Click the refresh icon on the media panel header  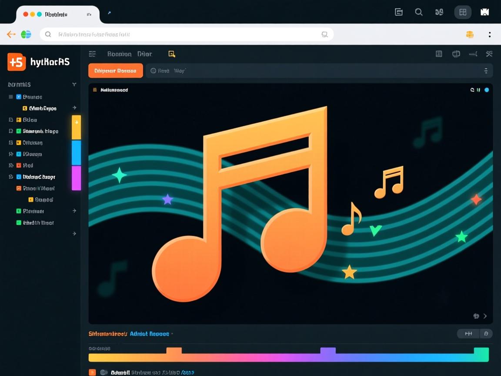472,90
